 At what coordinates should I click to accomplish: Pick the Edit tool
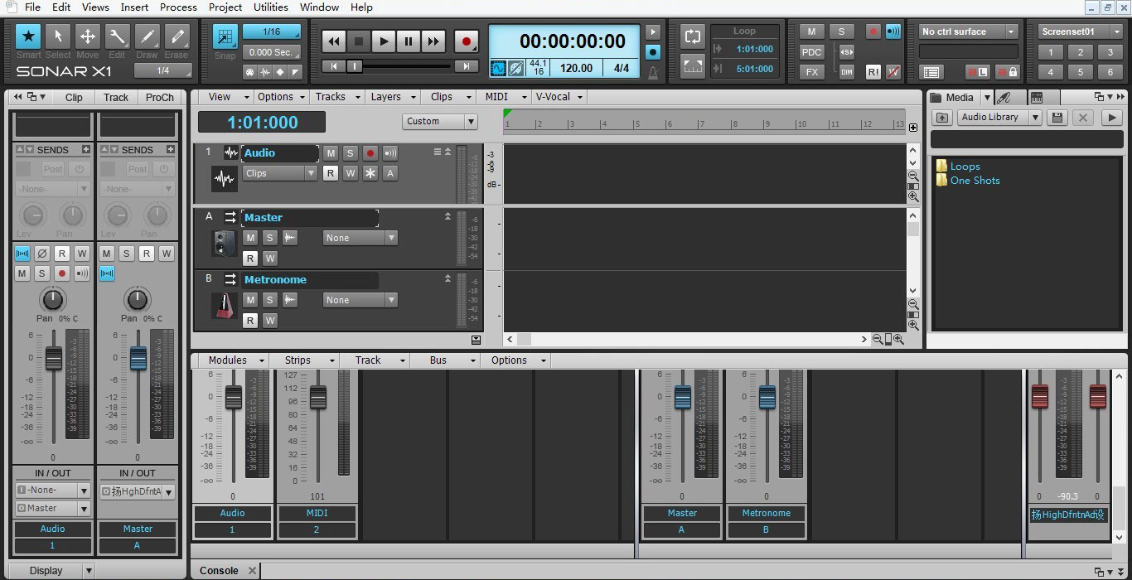(118, 36)
